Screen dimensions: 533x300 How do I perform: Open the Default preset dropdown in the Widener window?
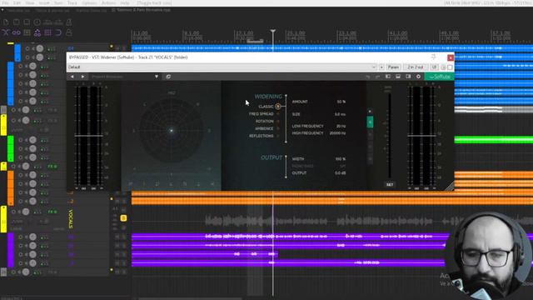tap(222, 67)
